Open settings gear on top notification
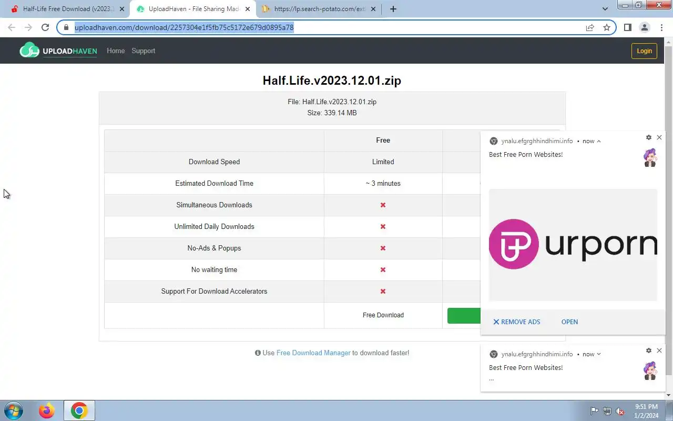 (x=649, y=137)
